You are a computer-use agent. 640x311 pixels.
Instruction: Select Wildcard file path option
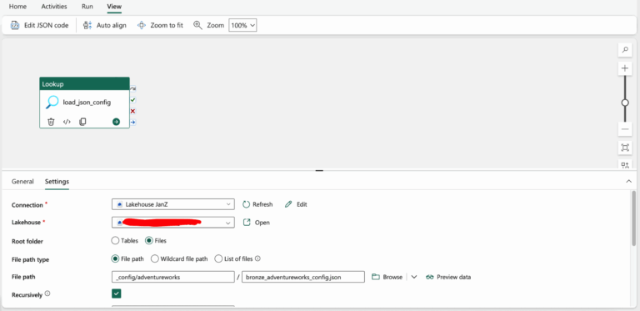(180, 258)
